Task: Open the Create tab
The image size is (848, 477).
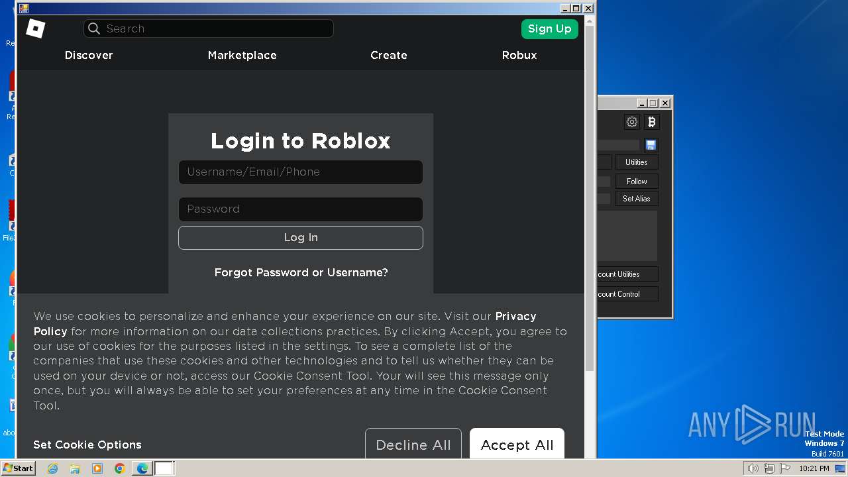Action: [x=389, y=56]
